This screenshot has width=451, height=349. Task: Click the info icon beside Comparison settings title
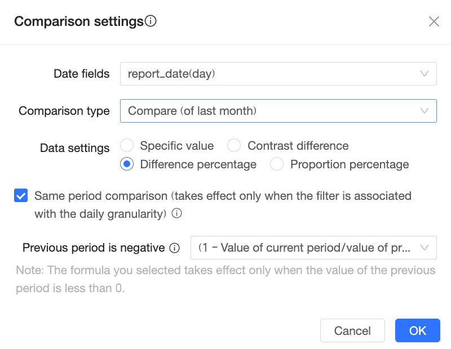tap(151, 21)
